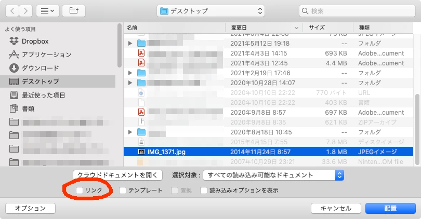Create a new folder with toolbar icon
421x219 pixels.
pyautogui.click(x=74, y=11)
